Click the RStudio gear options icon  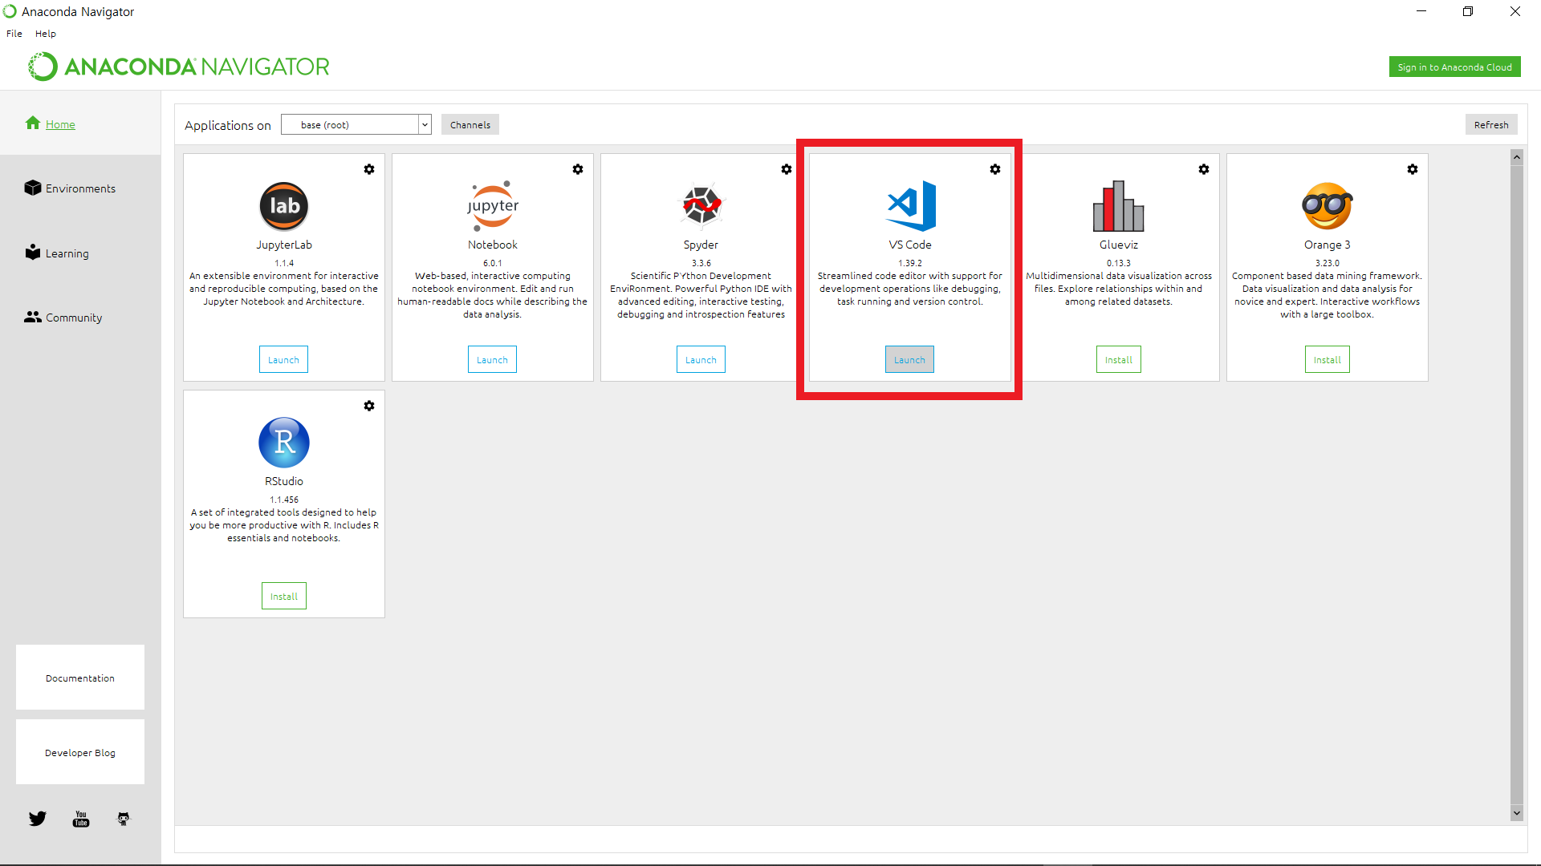click(x=369, y=406)
